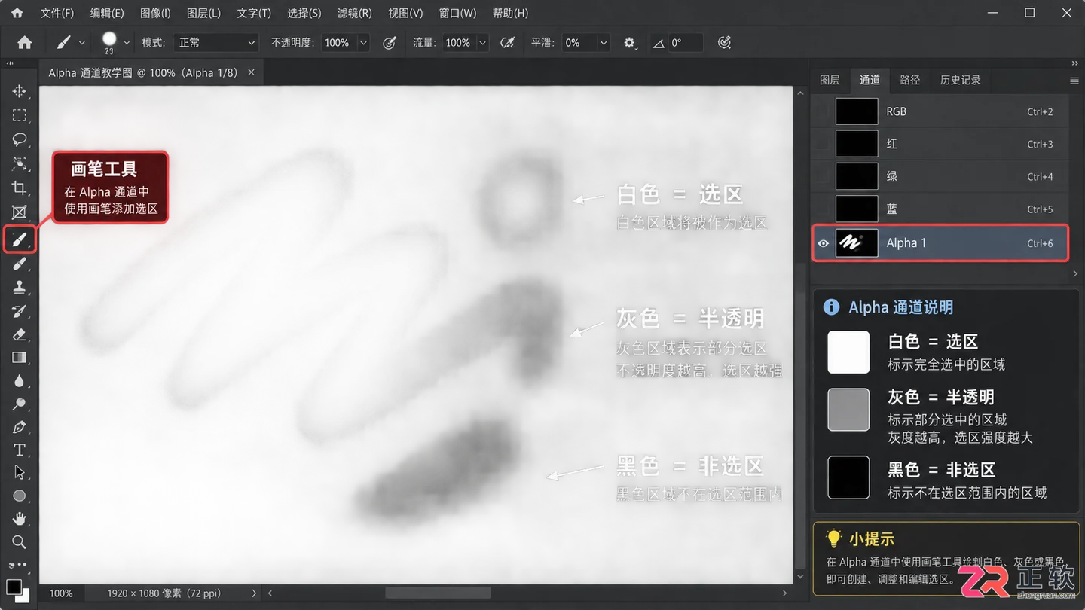Select the Zoom magnifier tool
The image size is (1085, 610).
tap(19, 542)
